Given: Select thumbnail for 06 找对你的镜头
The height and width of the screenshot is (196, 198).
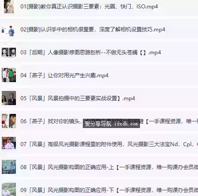Looking at the screenshot, I should click(9, 121).
